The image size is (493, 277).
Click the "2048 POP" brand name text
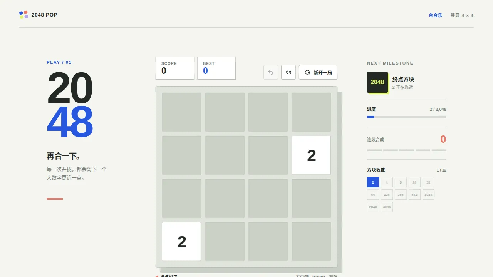[45, 15]
